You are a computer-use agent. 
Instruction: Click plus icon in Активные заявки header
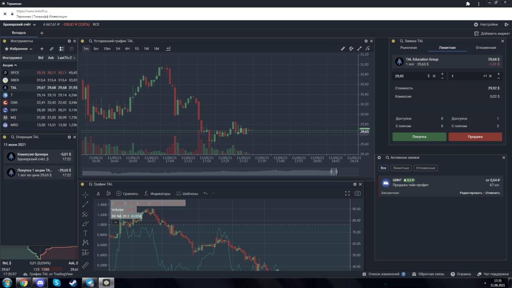click(379, 158)
